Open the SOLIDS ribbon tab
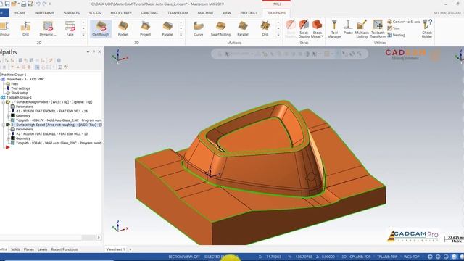 click(95, 13)
